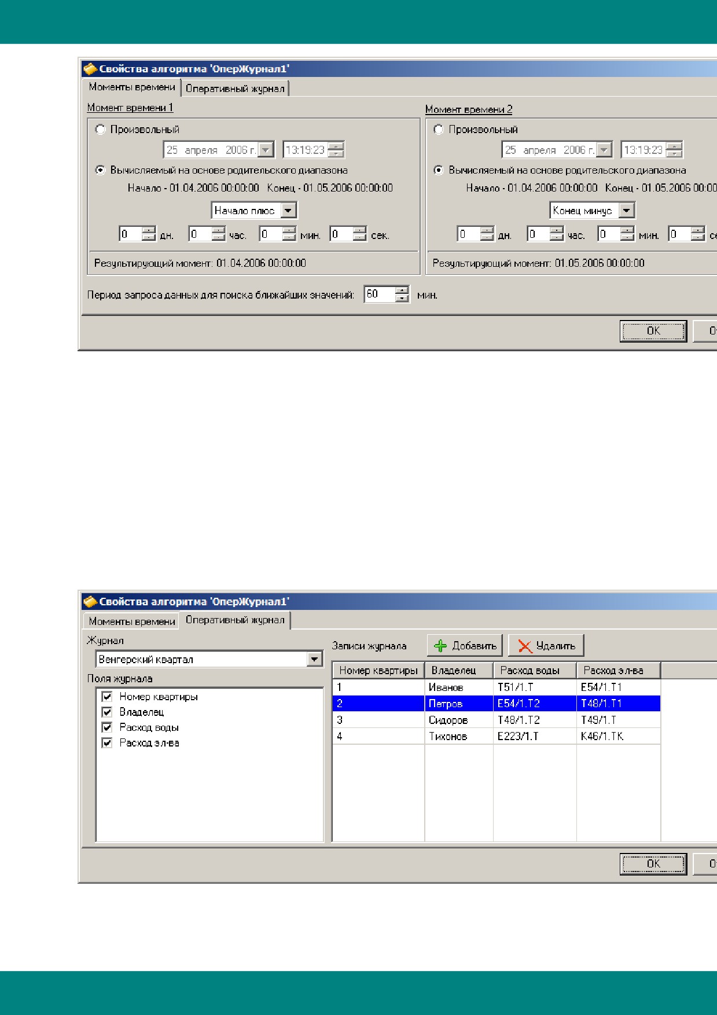Click minutes stepper in Момент времени 2

coord(627,234)
